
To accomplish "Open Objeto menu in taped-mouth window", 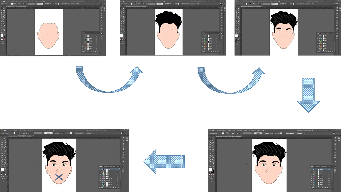I will 20,130.
